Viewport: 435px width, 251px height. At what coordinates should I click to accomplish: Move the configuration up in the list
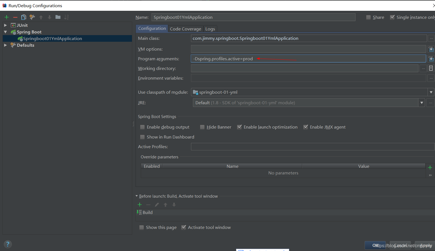click(x=41, y=17)
